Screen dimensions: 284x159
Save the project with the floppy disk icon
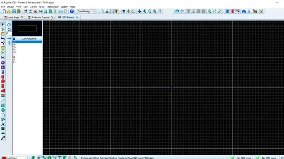coord(14,11)
